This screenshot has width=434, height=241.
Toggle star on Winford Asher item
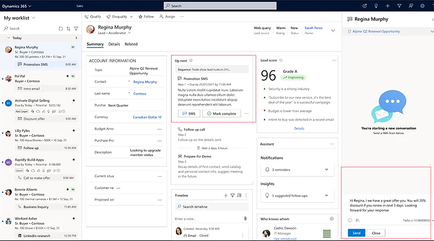click(x=74, y=218)
